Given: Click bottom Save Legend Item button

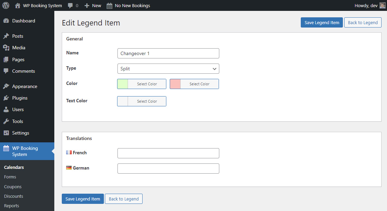Looking at the screenshot, I should (83, 199).
